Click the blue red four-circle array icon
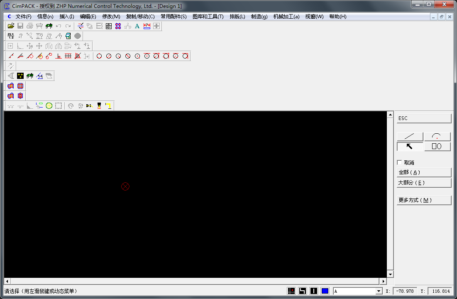The image size is (457, 299). (118, 26)
